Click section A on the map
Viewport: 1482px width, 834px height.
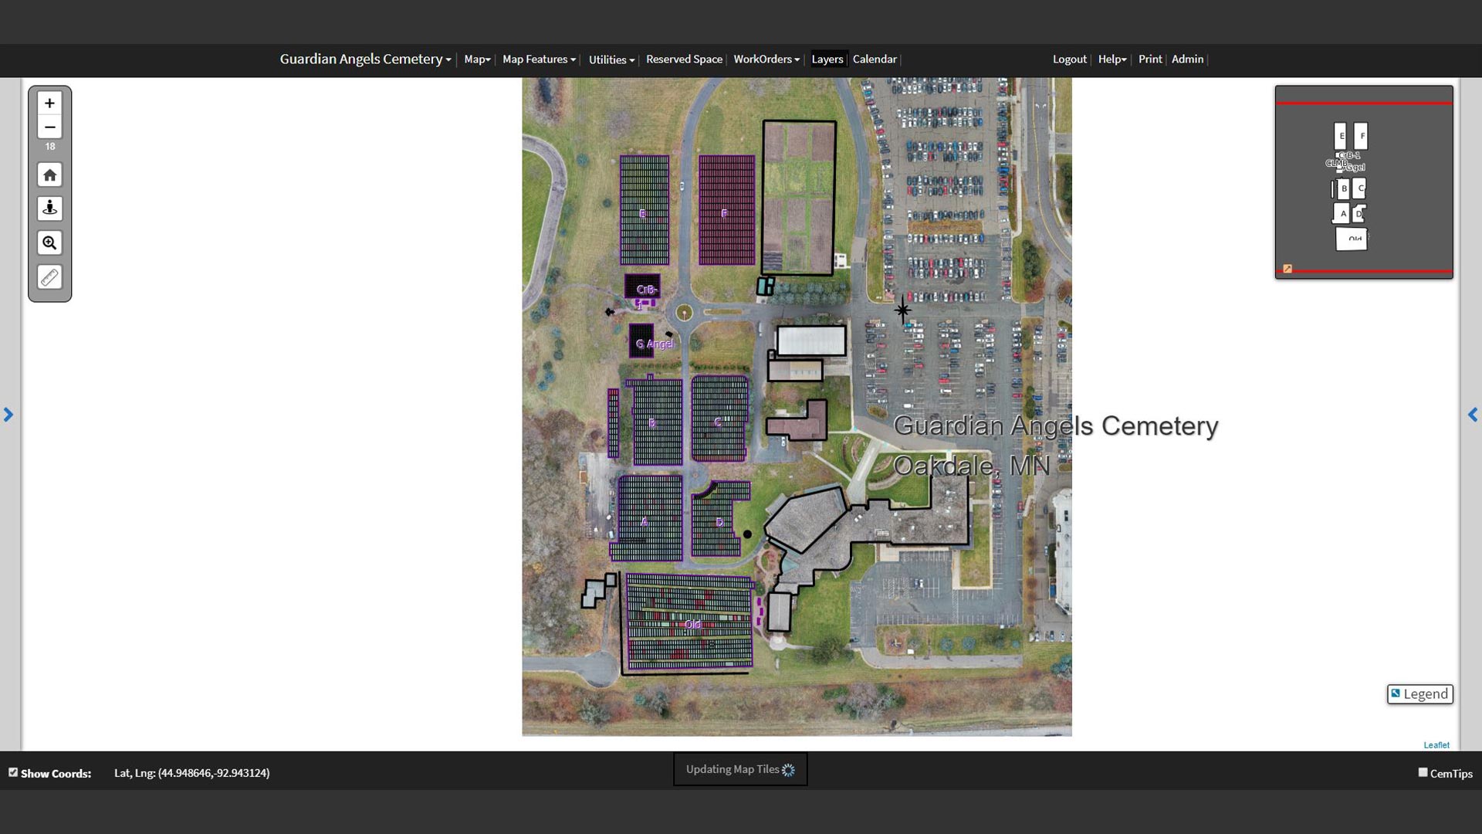[649, 517]
